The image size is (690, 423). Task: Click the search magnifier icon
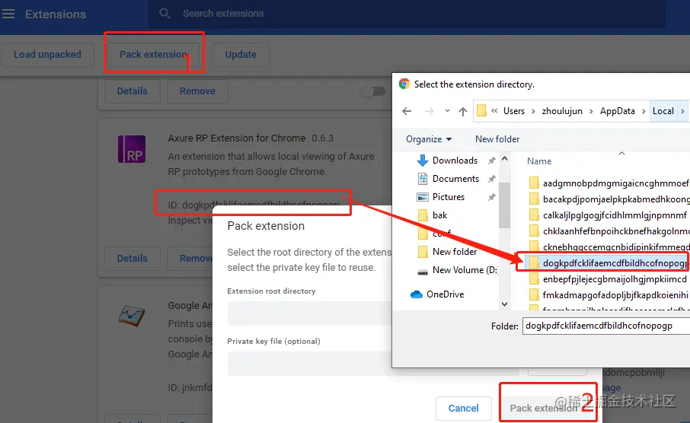pos(165,14)
